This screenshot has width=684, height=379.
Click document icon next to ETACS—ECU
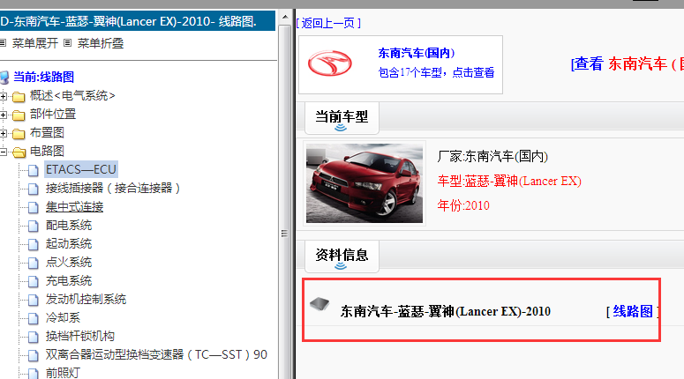(34, 170)
